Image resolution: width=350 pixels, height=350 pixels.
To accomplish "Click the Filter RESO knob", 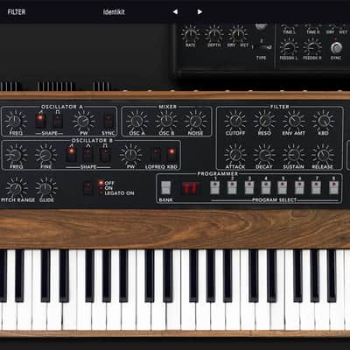I will click(264, 121).
